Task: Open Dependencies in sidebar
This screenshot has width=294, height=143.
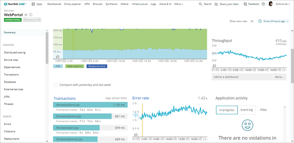Action: pyautogui.click(x=12, y=67)
